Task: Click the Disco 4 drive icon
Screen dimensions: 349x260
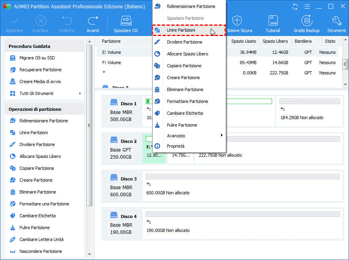Action: tap(114, 215)
